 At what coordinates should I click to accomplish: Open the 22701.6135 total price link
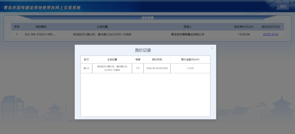pos(270,34)
